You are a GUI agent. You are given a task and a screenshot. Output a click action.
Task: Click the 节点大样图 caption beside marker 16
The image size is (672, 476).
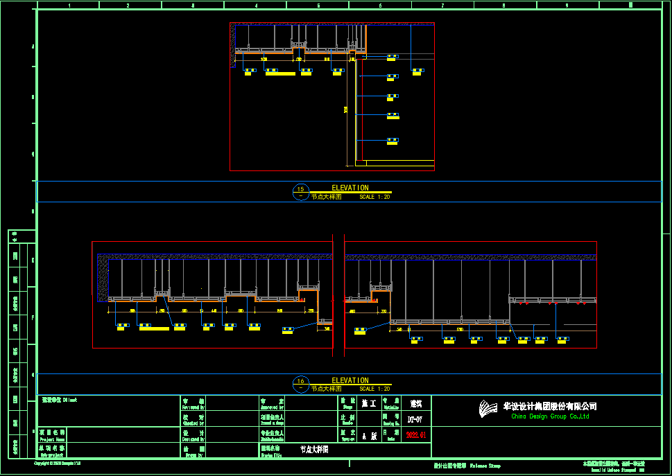click(x=326, y=389)
